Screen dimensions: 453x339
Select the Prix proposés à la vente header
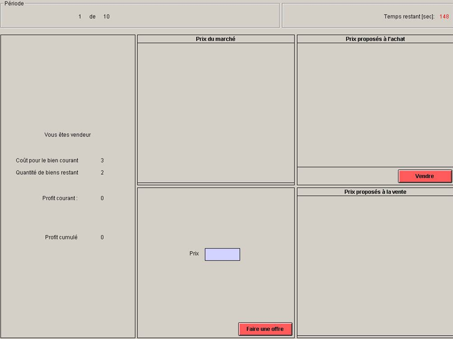click(375, 192)
